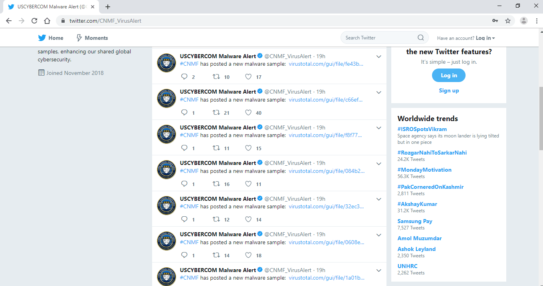Like the tweet with 17 likes
This screenshot has height=286, width=543.
(x=248, y=77)
